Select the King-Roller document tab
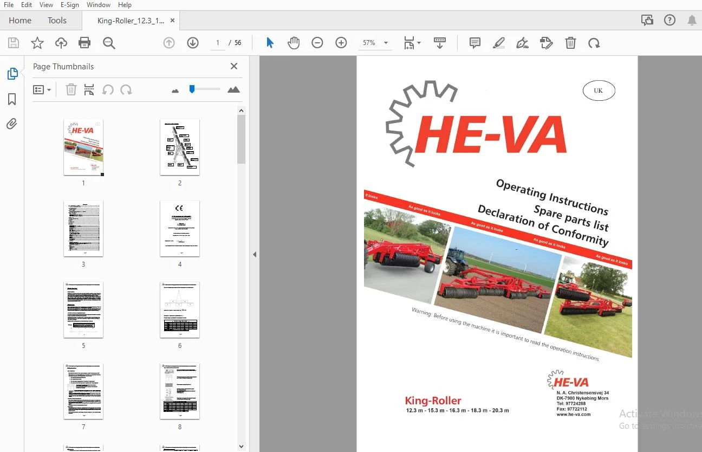The height and width of the screenshot is (452, 702). [131, 21]
